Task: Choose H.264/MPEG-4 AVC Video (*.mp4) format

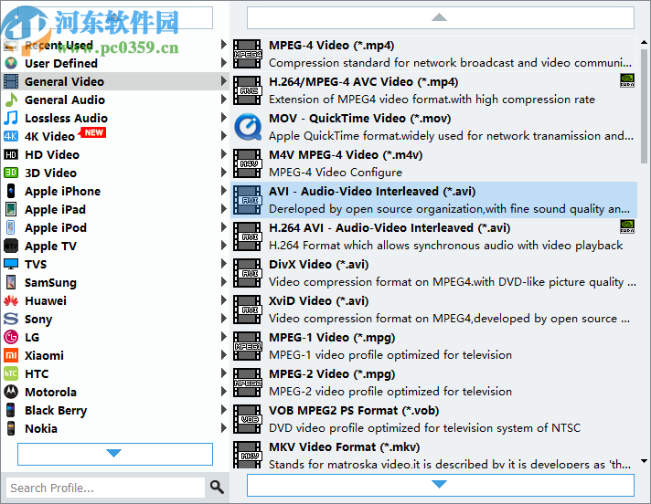Action: tap(434, 90)
